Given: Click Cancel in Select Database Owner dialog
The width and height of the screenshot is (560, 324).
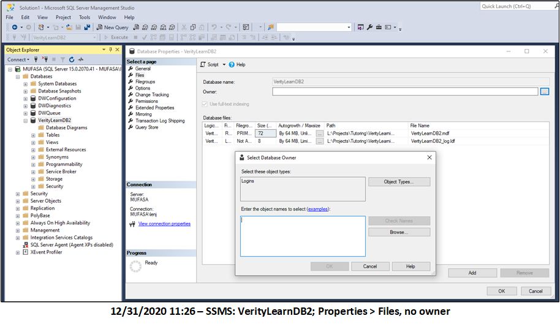Looking at the screenshot, I should [x=370, y=266].
